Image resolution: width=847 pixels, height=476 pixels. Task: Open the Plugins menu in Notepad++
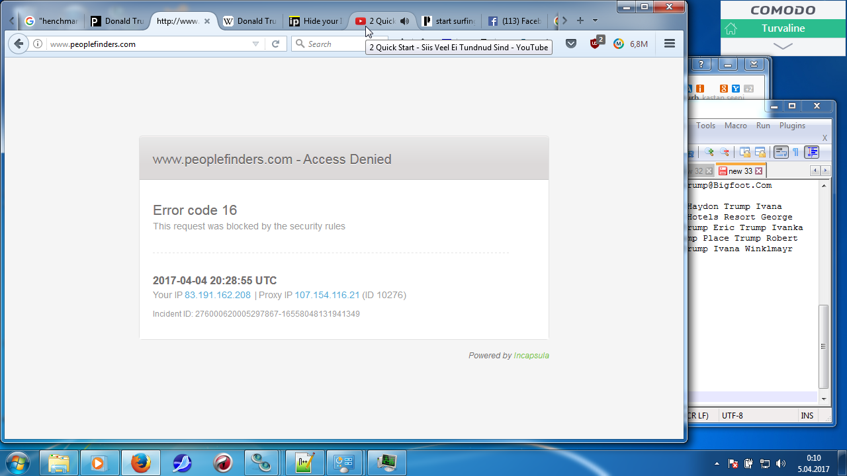tap(792, 126)
